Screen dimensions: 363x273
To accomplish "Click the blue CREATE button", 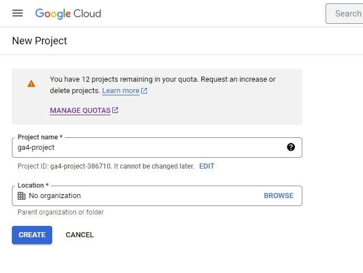I will (x=32, y=235).
